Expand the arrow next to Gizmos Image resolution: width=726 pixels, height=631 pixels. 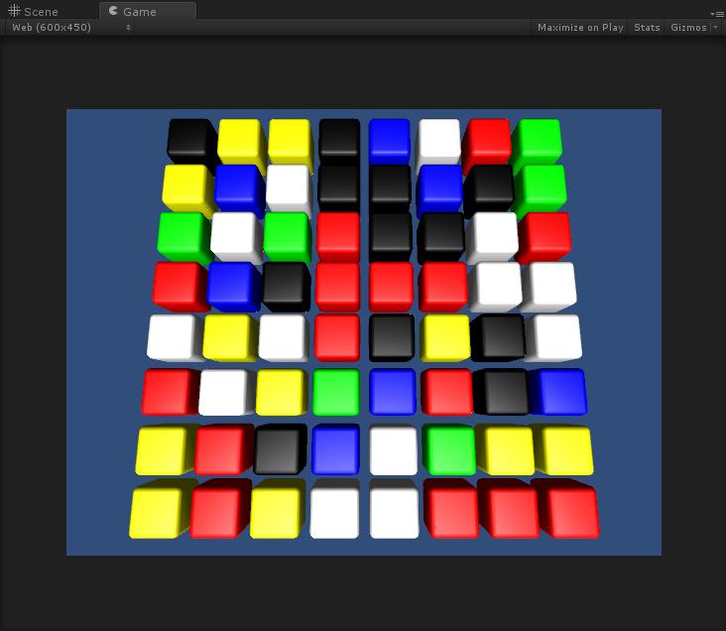tap(715, 28)
